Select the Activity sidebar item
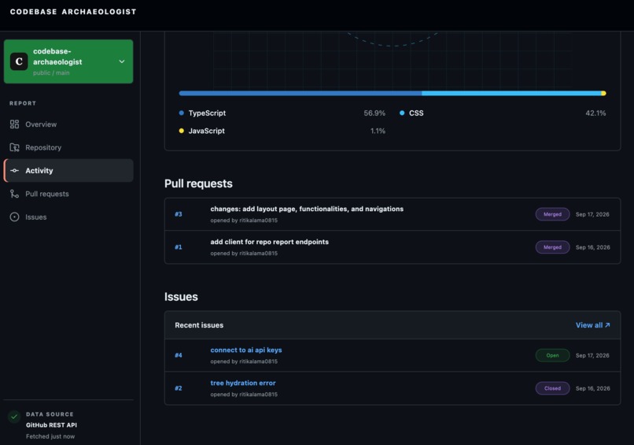 pos(68,170)
